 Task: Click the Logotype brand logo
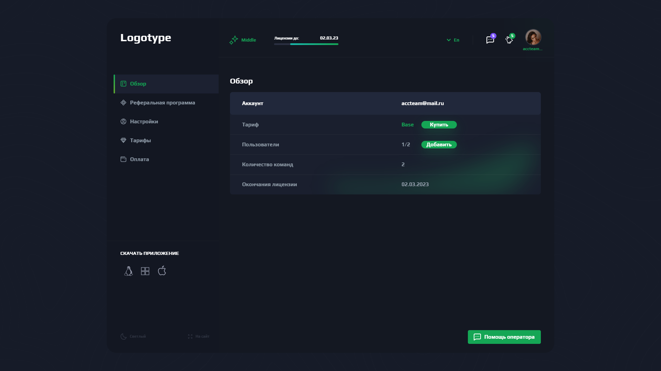point(146,38)
